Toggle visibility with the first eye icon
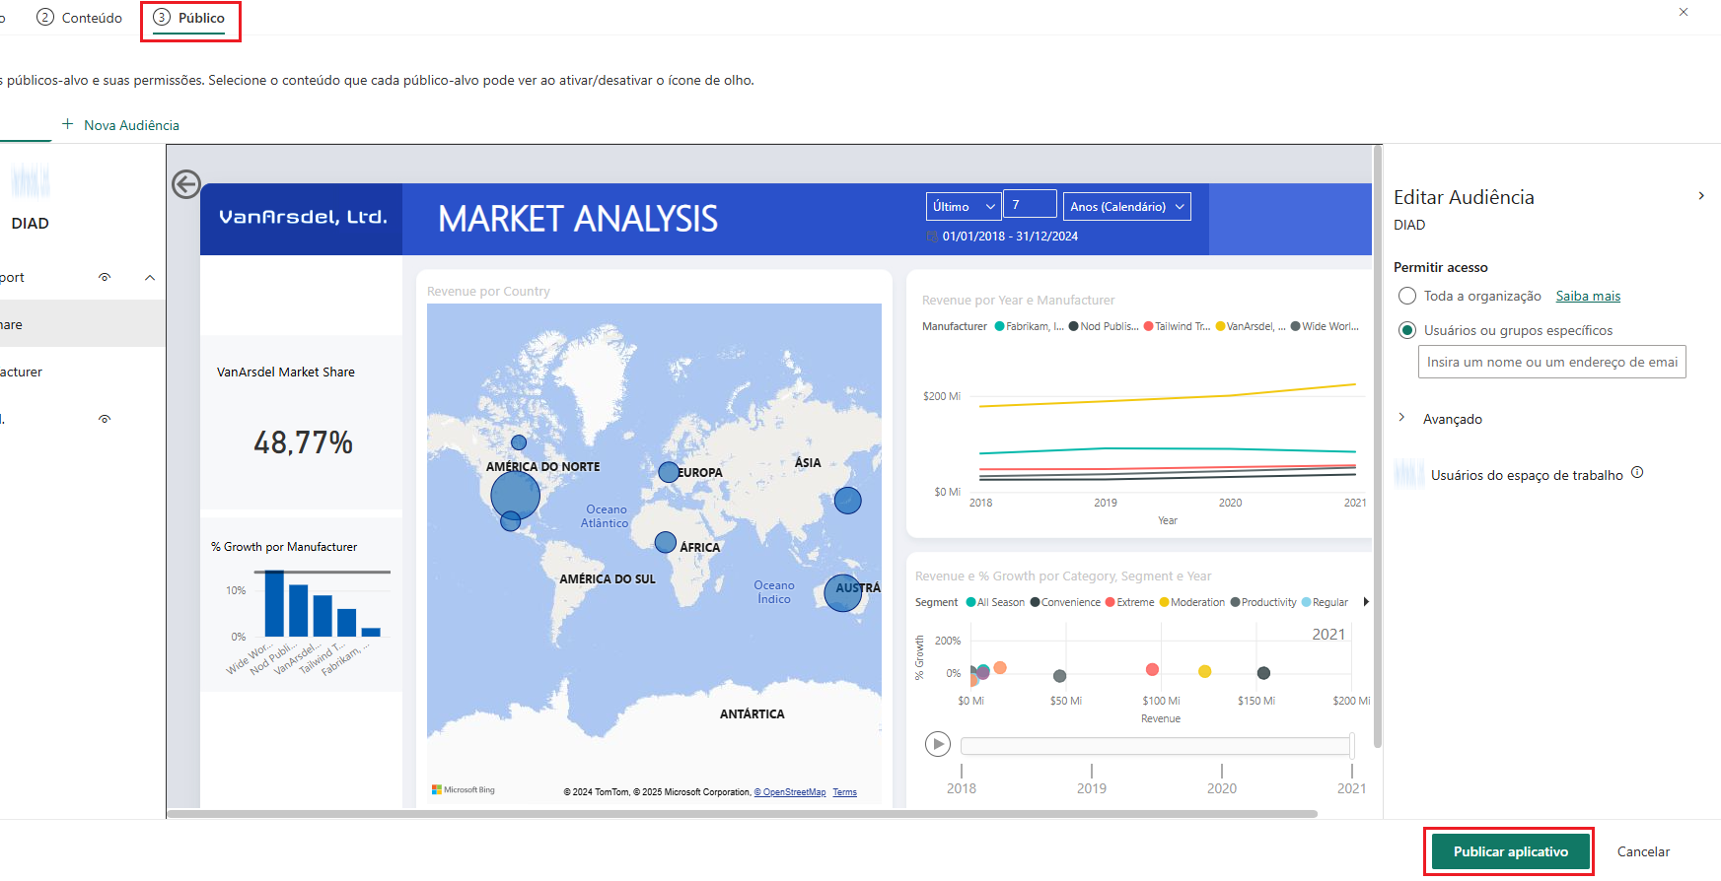The height and width of the screenshot is (881, 1721). coord(105,278)
